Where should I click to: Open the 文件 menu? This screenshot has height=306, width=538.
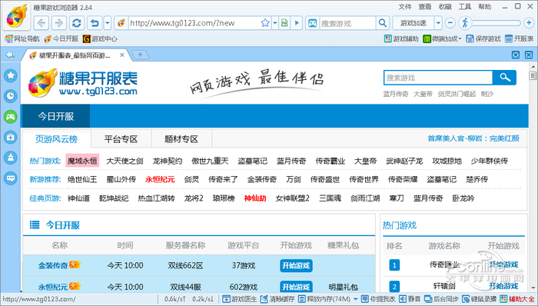pos(404,7)
